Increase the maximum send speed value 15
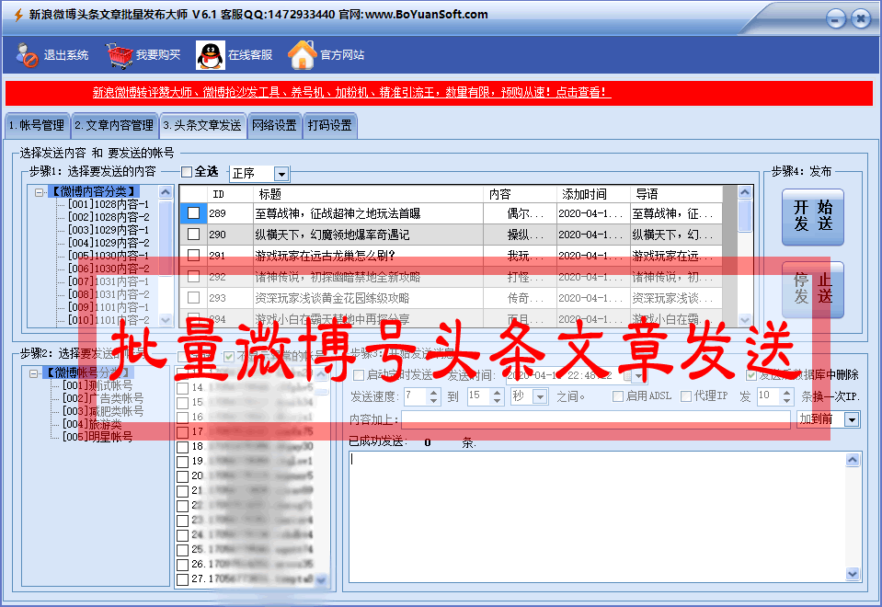Screen dimensions: 882x607 coord(498,393)
